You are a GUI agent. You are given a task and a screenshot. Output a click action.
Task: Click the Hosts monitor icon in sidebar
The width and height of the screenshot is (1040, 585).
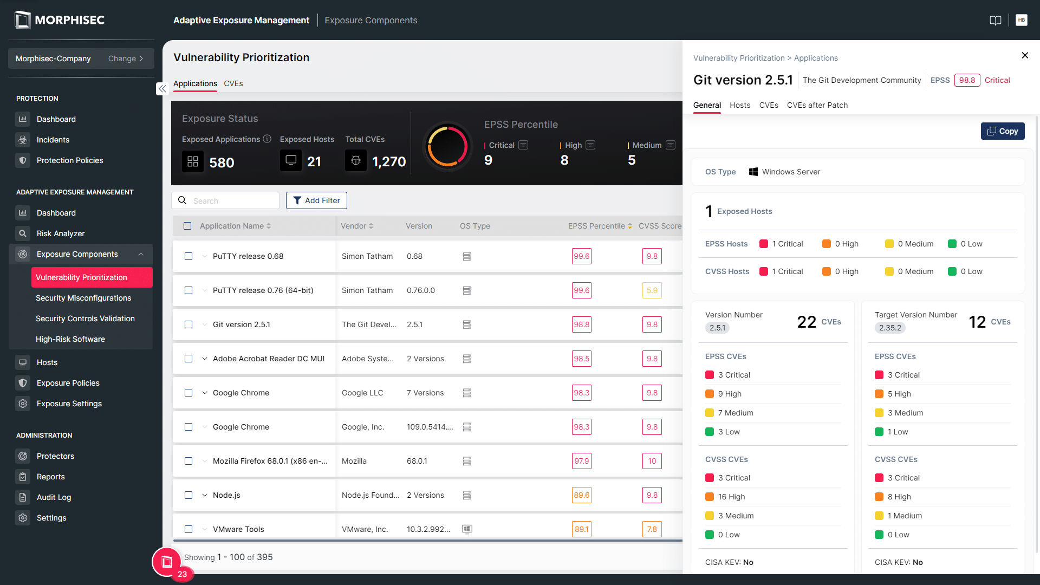click(x=23, y=362)
